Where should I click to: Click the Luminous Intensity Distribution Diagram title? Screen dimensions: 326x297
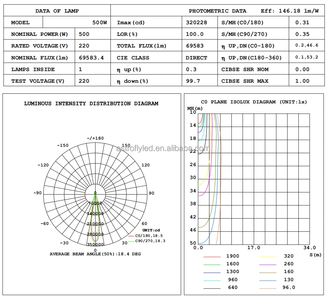coord(91,104)
